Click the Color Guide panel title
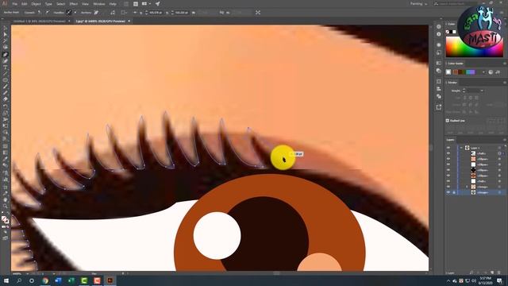This screenshot has width=508, height=286. tap(456, 64)
